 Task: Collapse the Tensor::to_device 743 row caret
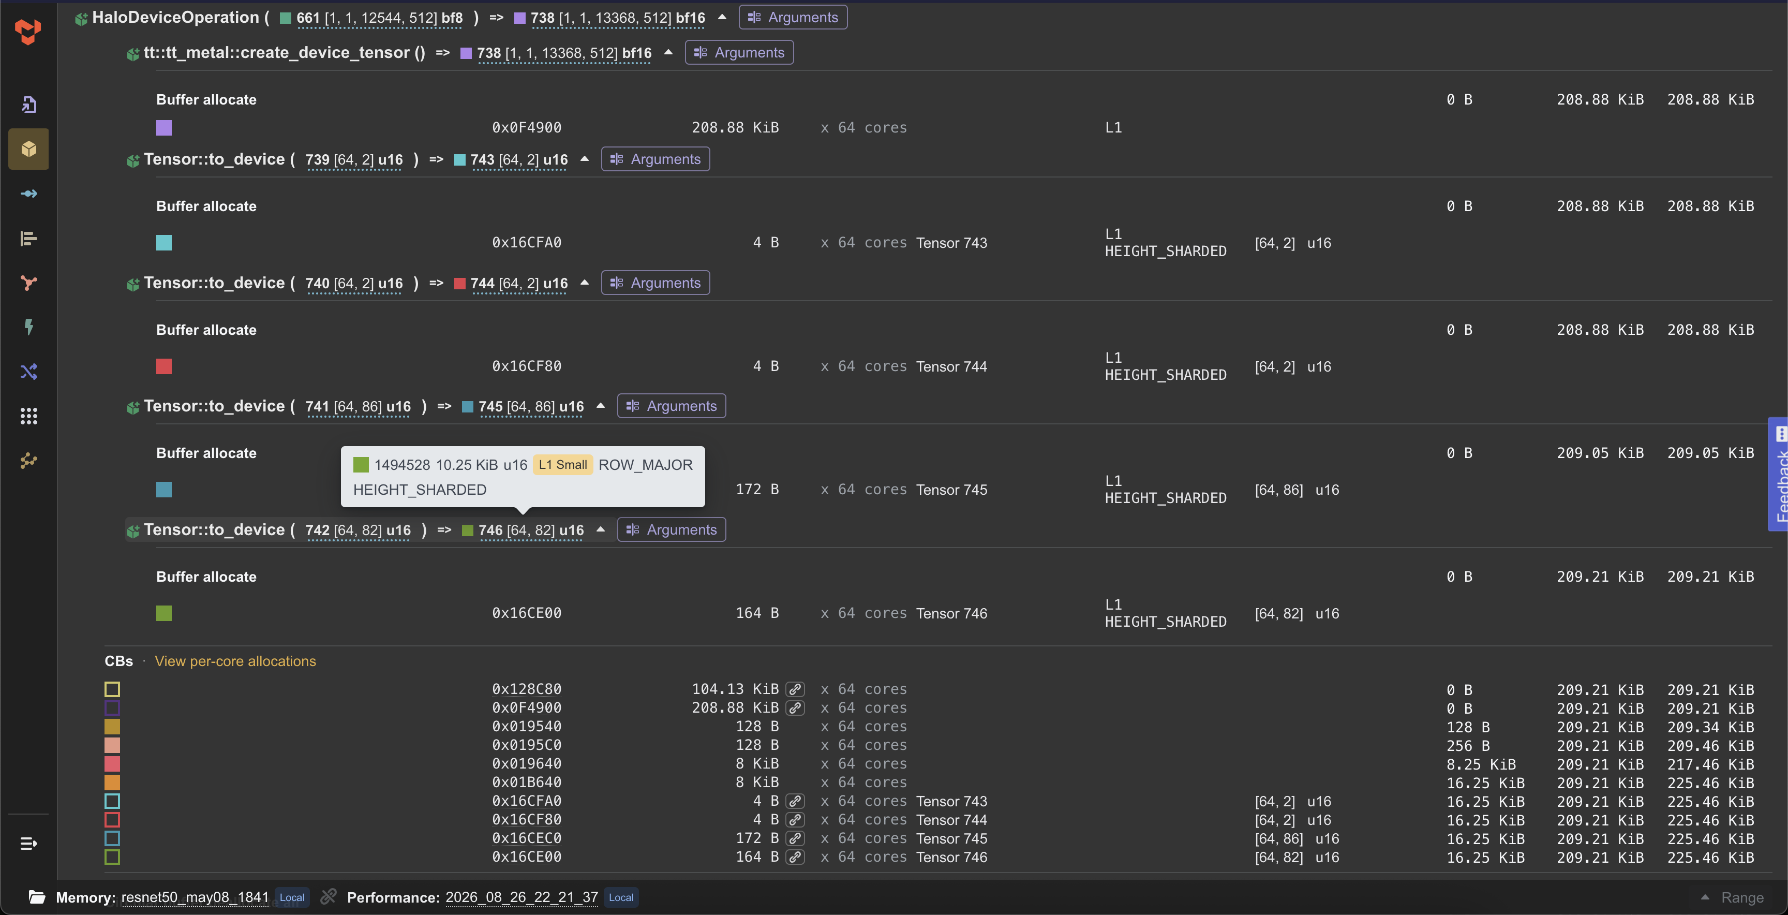(x=585, y=159)
